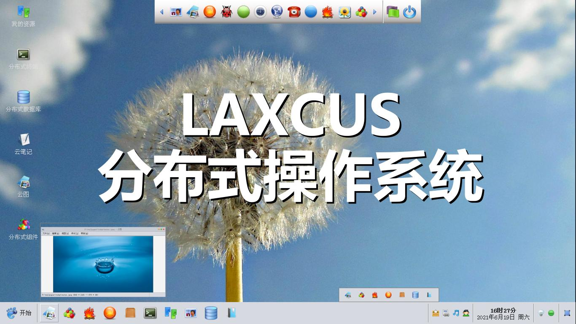This screenshot has width=576, height=324.
Task: Open the 我的资源 desktop icon
Action: (x=23, y=16)
